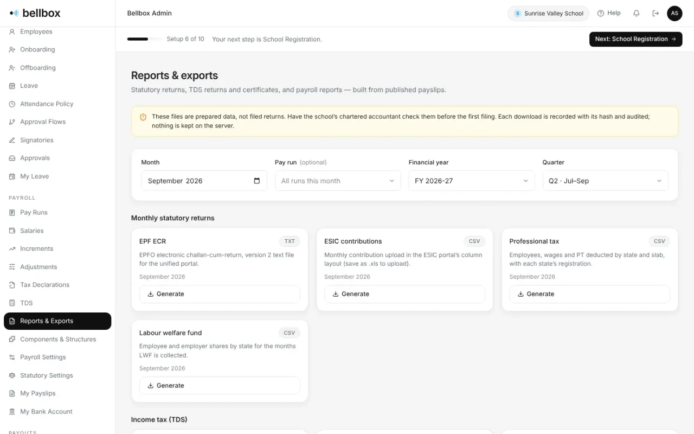This screenshot has width=694, height=434.
Task: Open the AS user avatar menu
Action: (x=674, y=13)
